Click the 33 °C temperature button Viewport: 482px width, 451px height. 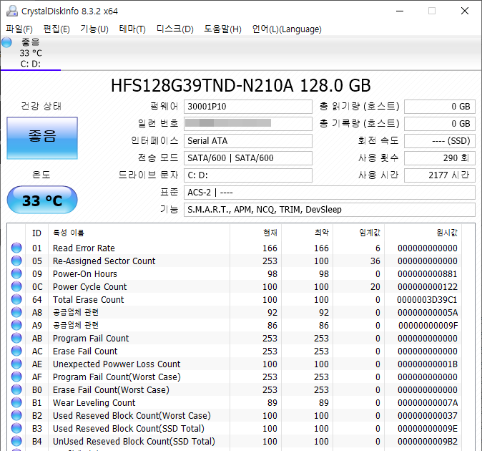(42, 200)
